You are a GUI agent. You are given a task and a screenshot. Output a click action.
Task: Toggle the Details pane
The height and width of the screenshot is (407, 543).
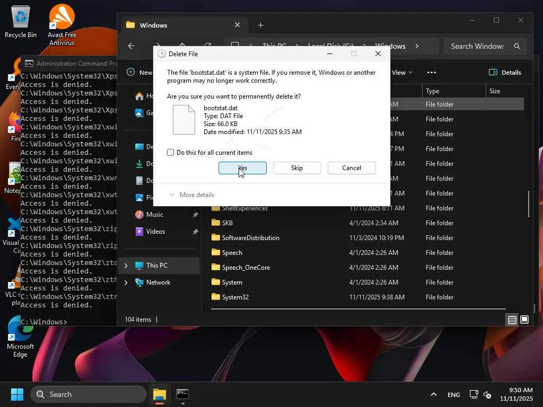(x=505, y=72)
